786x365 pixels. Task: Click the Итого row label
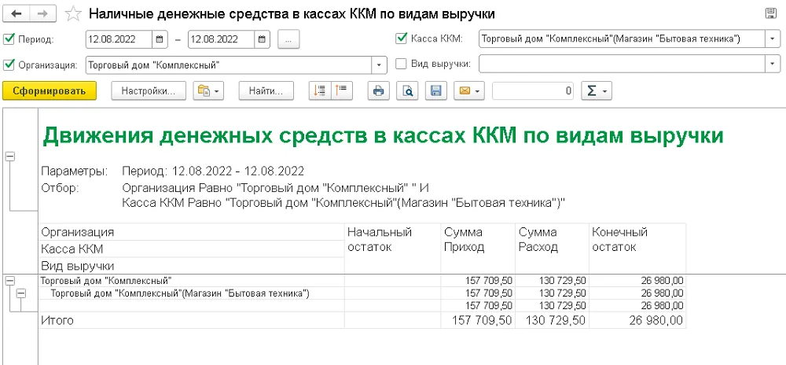click(57, 320)
